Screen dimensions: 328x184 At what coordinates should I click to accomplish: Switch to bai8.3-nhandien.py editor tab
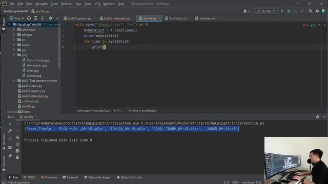117,18
